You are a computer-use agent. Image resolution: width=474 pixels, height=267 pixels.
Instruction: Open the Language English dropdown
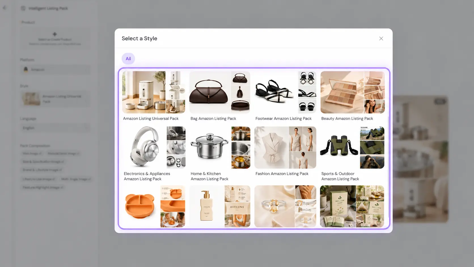(55, 128)
